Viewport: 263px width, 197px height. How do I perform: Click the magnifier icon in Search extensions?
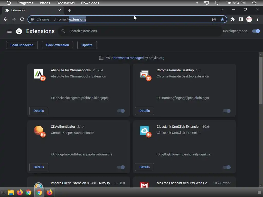click(63, 31)
